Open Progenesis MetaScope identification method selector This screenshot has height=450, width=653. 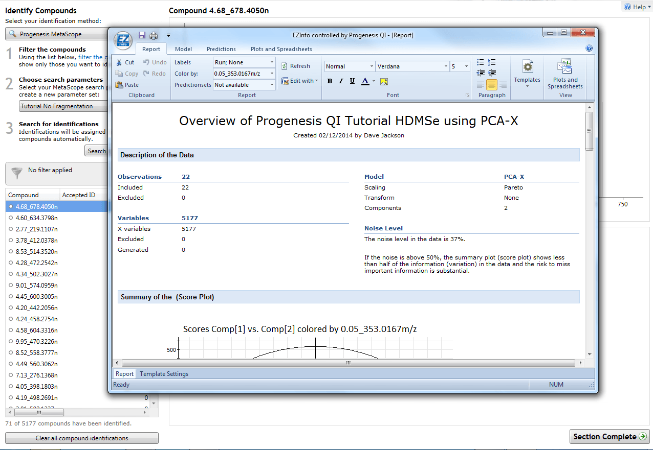[56, 34]
